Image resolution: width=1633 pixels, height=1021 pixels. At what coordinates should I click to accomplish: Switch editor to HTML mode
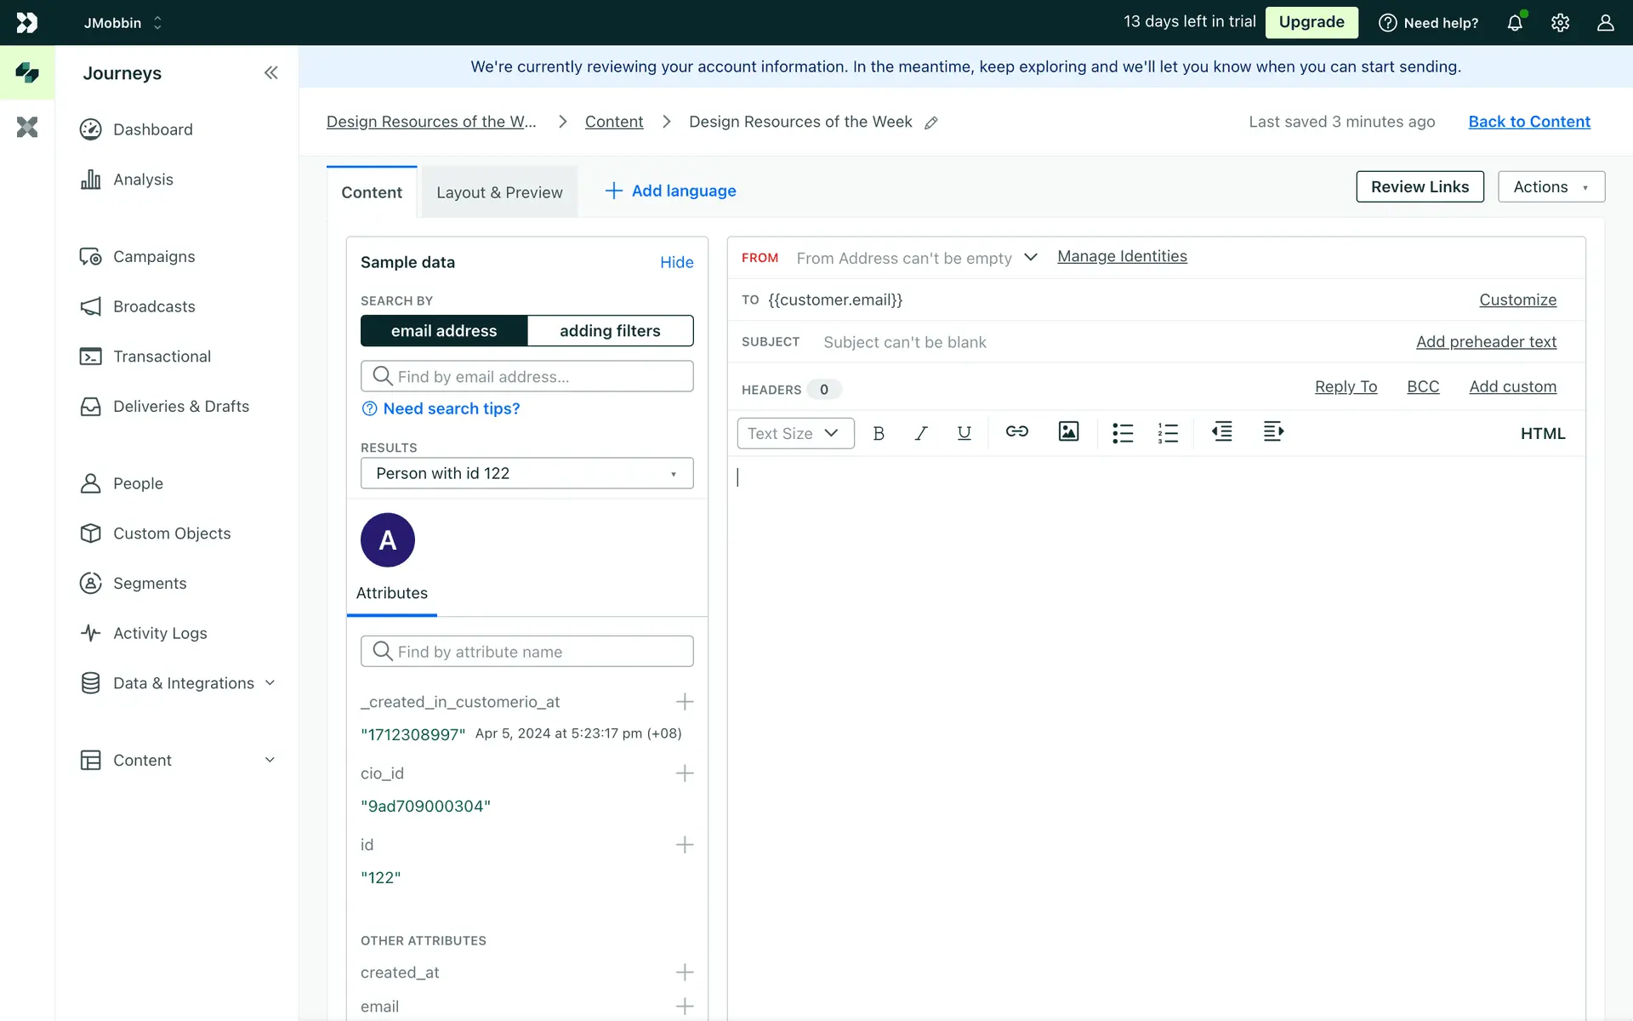click(1542, 434)
